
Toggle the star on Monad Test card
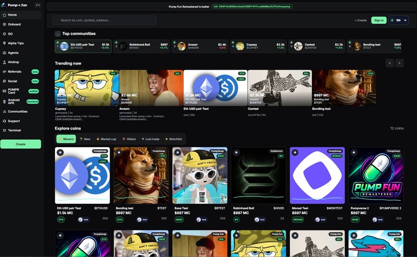tap(295, 153)
